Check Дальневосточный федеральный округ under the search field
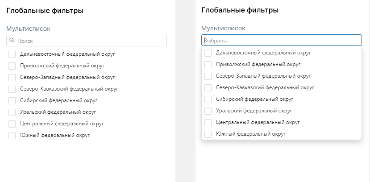The height and width of the screenshot is (182, 370). pos(12,54)
